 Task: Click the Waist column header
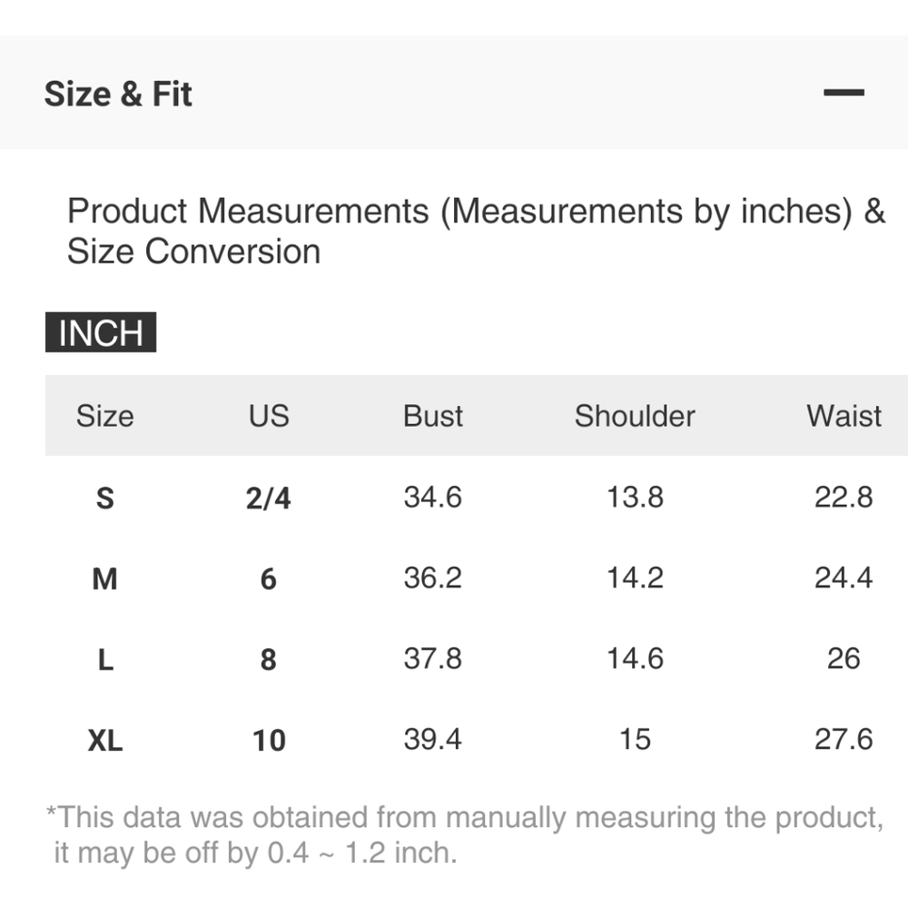pyautogui.click(x=844, y=416)
